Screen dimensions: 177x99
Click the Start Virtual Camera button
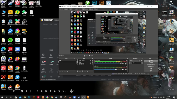tap(151, 65)
